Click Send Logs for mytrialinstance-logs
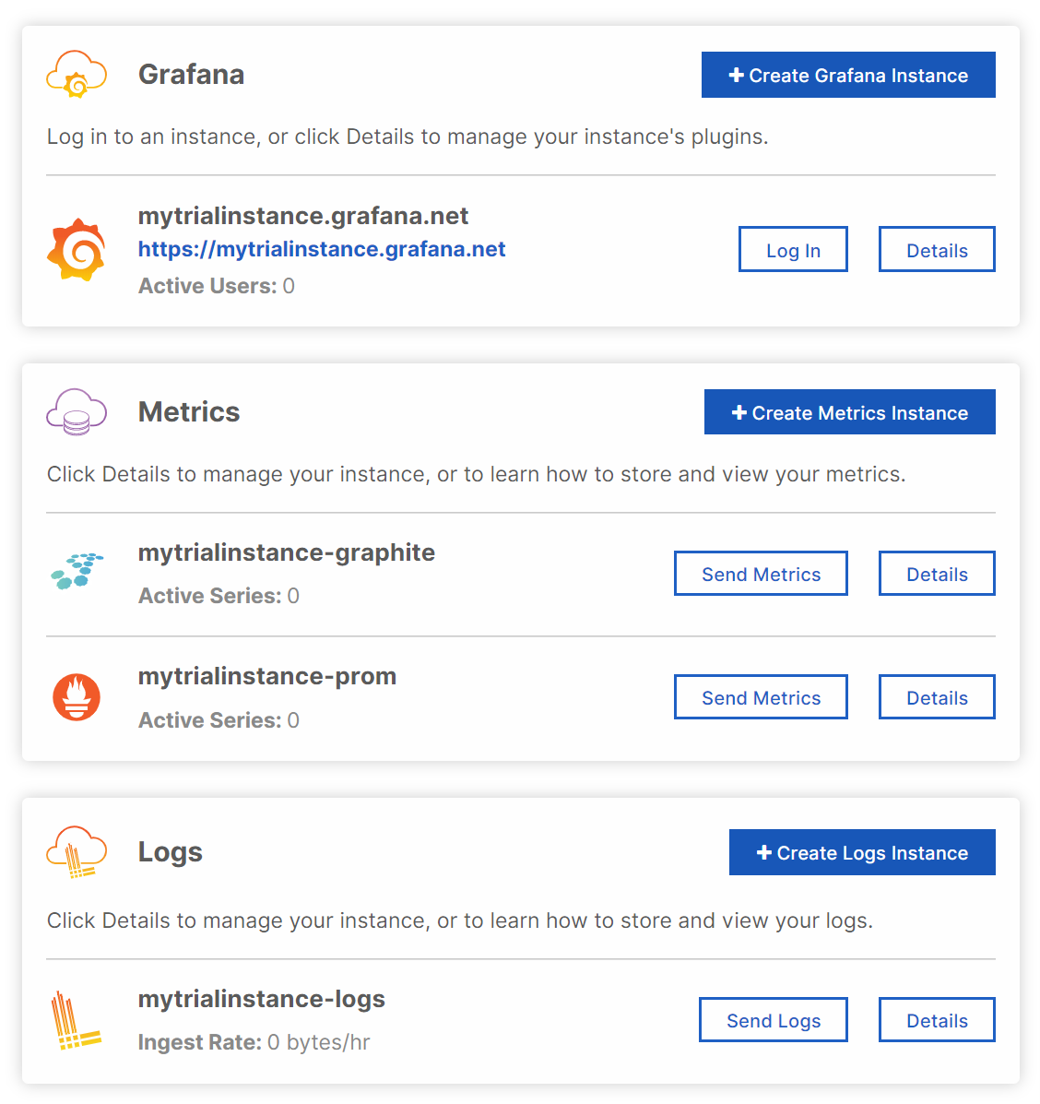This screenshot has width=1040, height=1104. (773, 1020)
